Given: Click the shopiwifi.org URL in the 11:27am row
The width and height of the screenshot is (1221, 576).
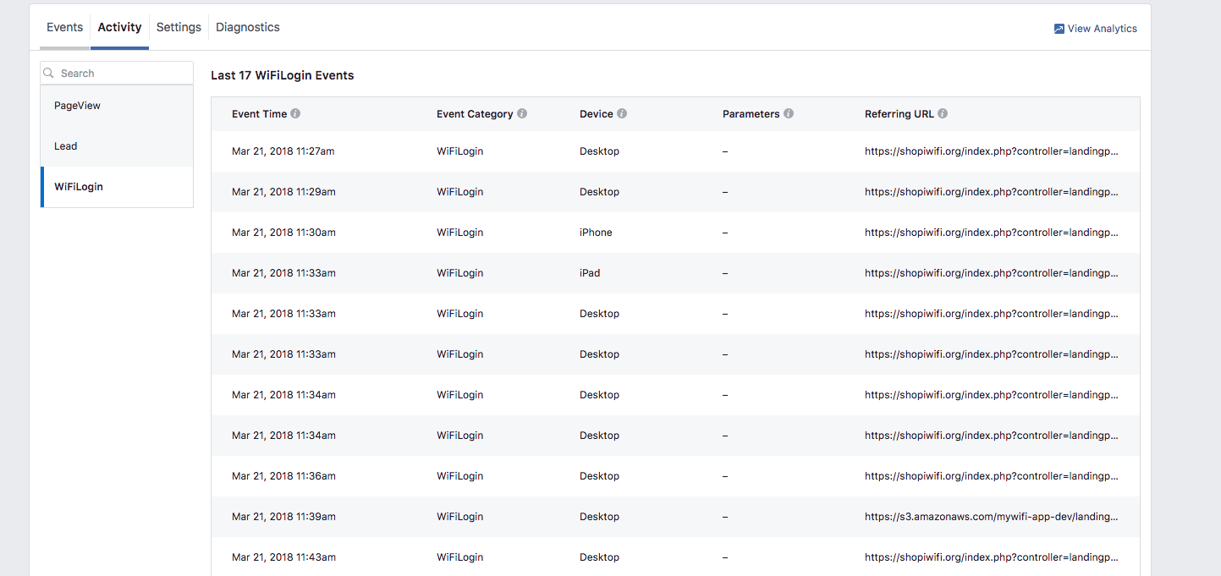Looking at the screenshot, I should click(x=992, y=151).
